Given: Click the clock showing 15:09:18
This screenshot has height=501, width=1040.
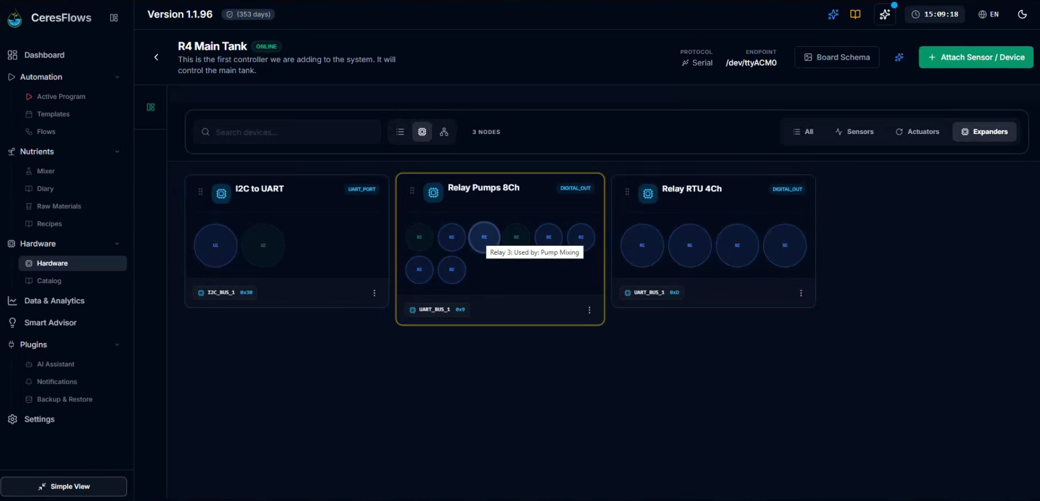Looking at the screenshot, I should click(935, 15).
